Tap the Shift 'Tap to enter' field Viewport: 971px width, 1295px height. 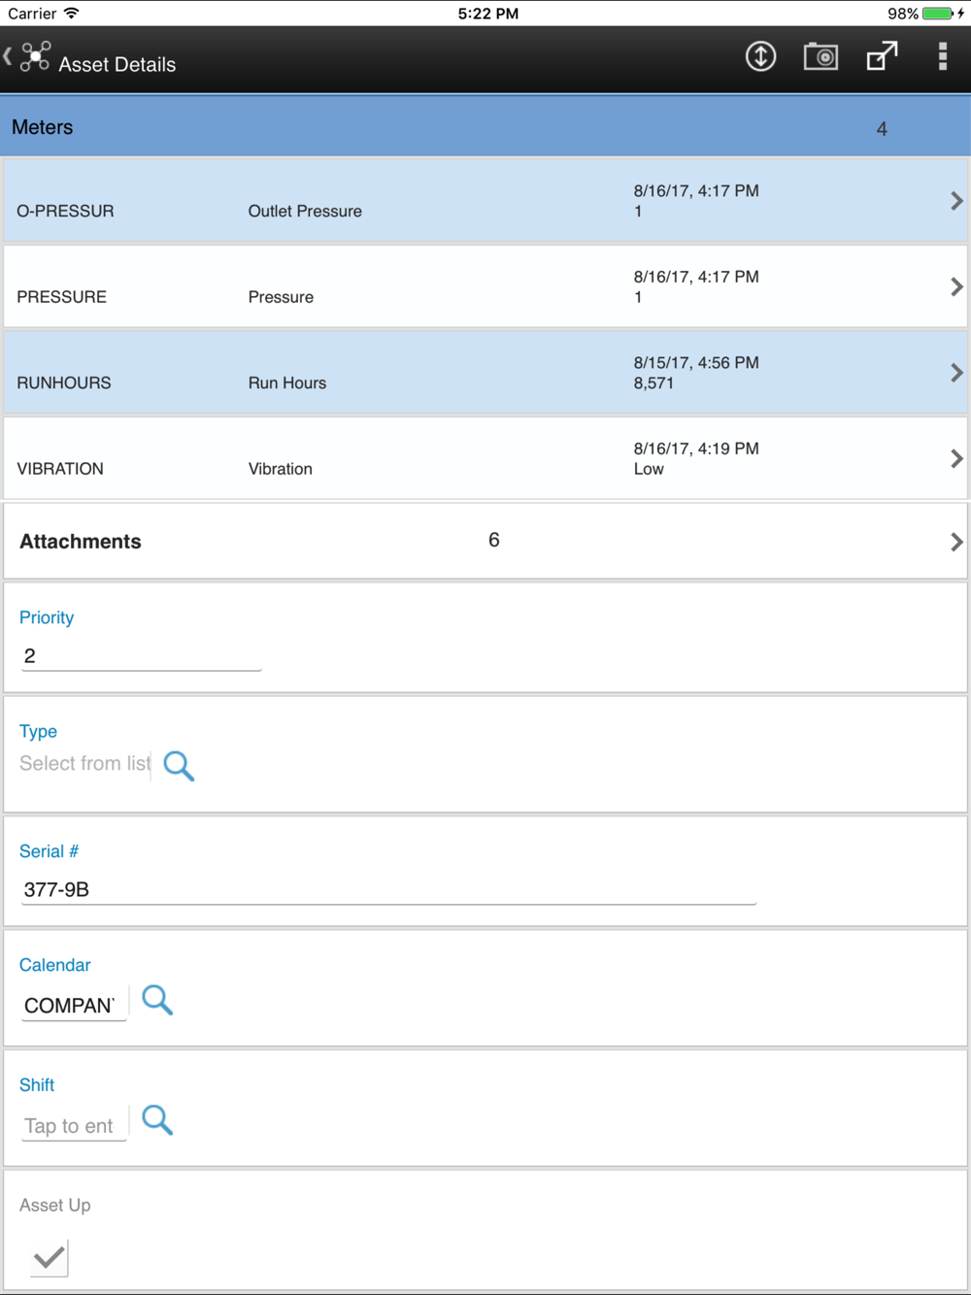point(74,1126)
